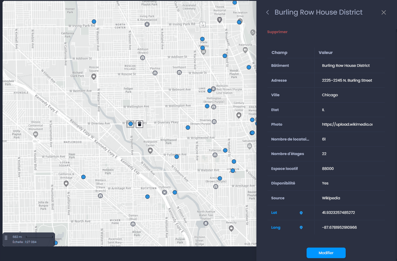Screen dimensions: 397x261
Task: Click the Etat value IL
Action: click(x=323, y=110)
